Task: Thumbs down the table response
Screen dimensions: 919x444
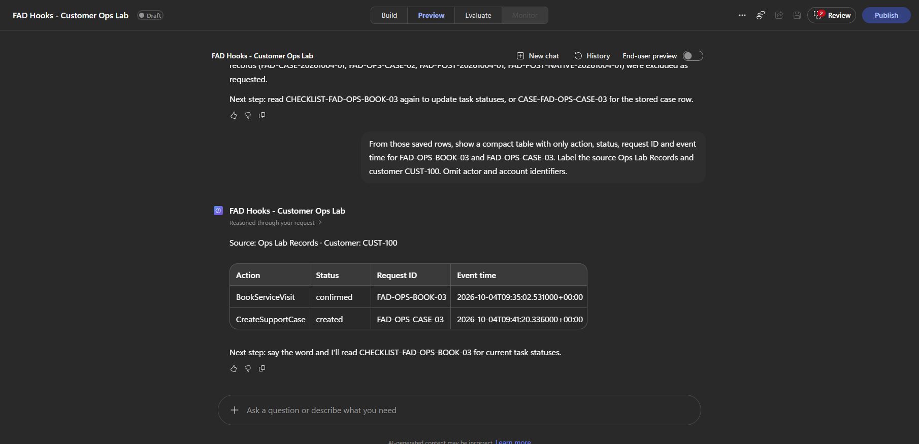Action: (248, 368)
